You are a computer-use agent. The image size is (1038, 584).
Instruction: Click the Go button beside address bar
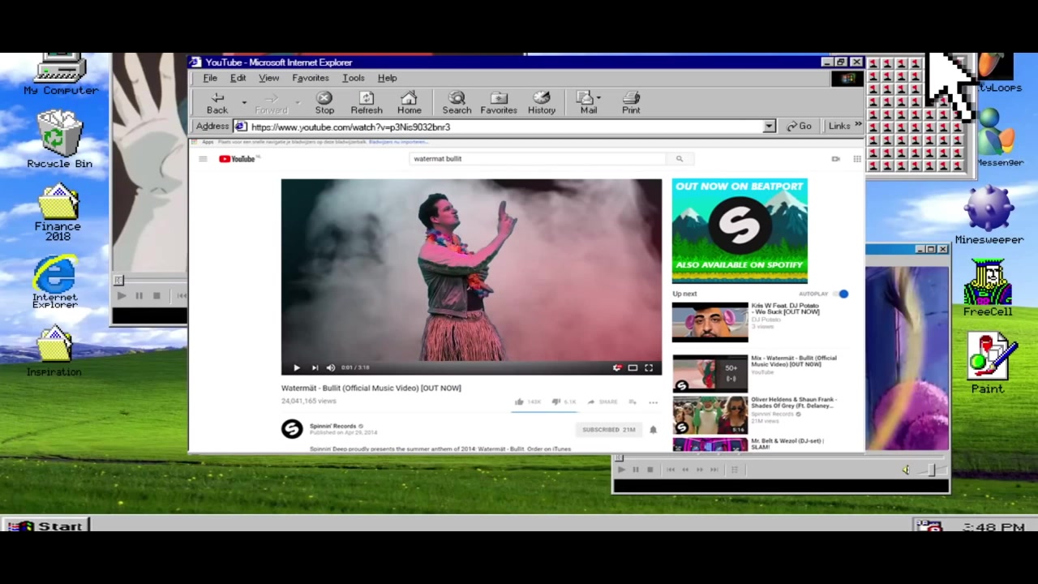(799, 126)
